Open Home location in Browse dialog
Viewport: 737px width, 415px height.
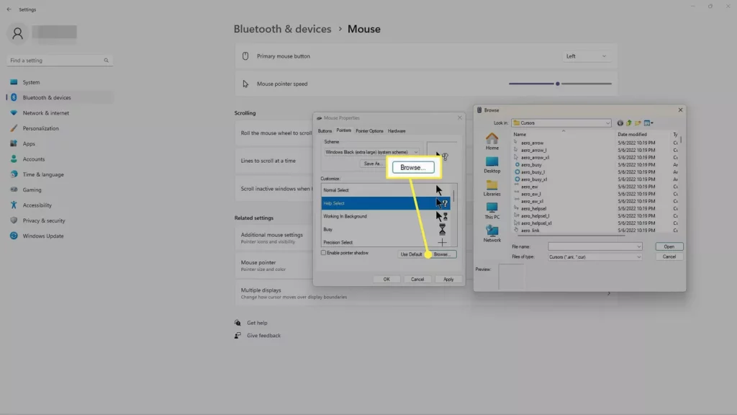[492, 141]
